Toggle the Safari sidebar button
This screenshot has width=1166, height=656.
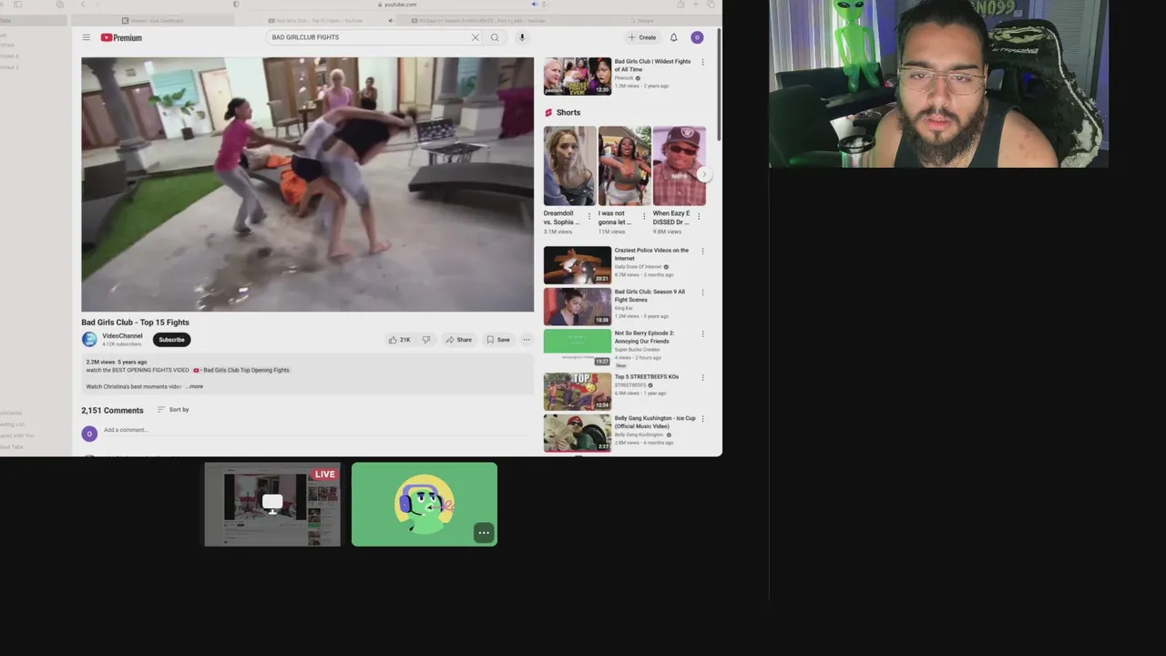[17, 5]
